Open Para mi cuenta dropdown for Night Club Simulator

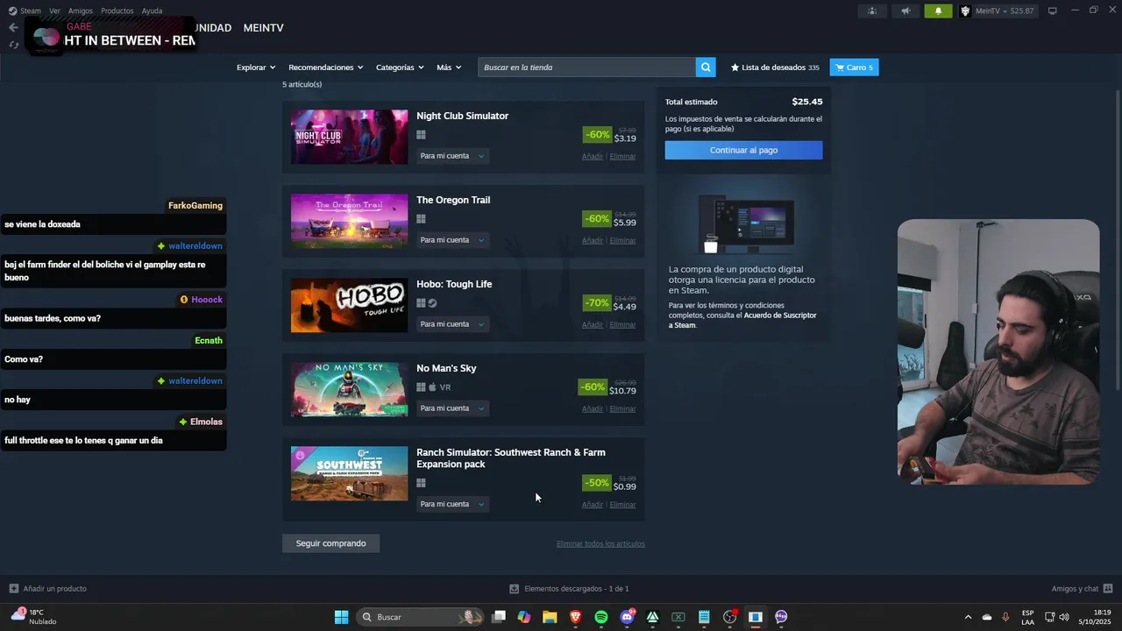(x=452, y=156)
